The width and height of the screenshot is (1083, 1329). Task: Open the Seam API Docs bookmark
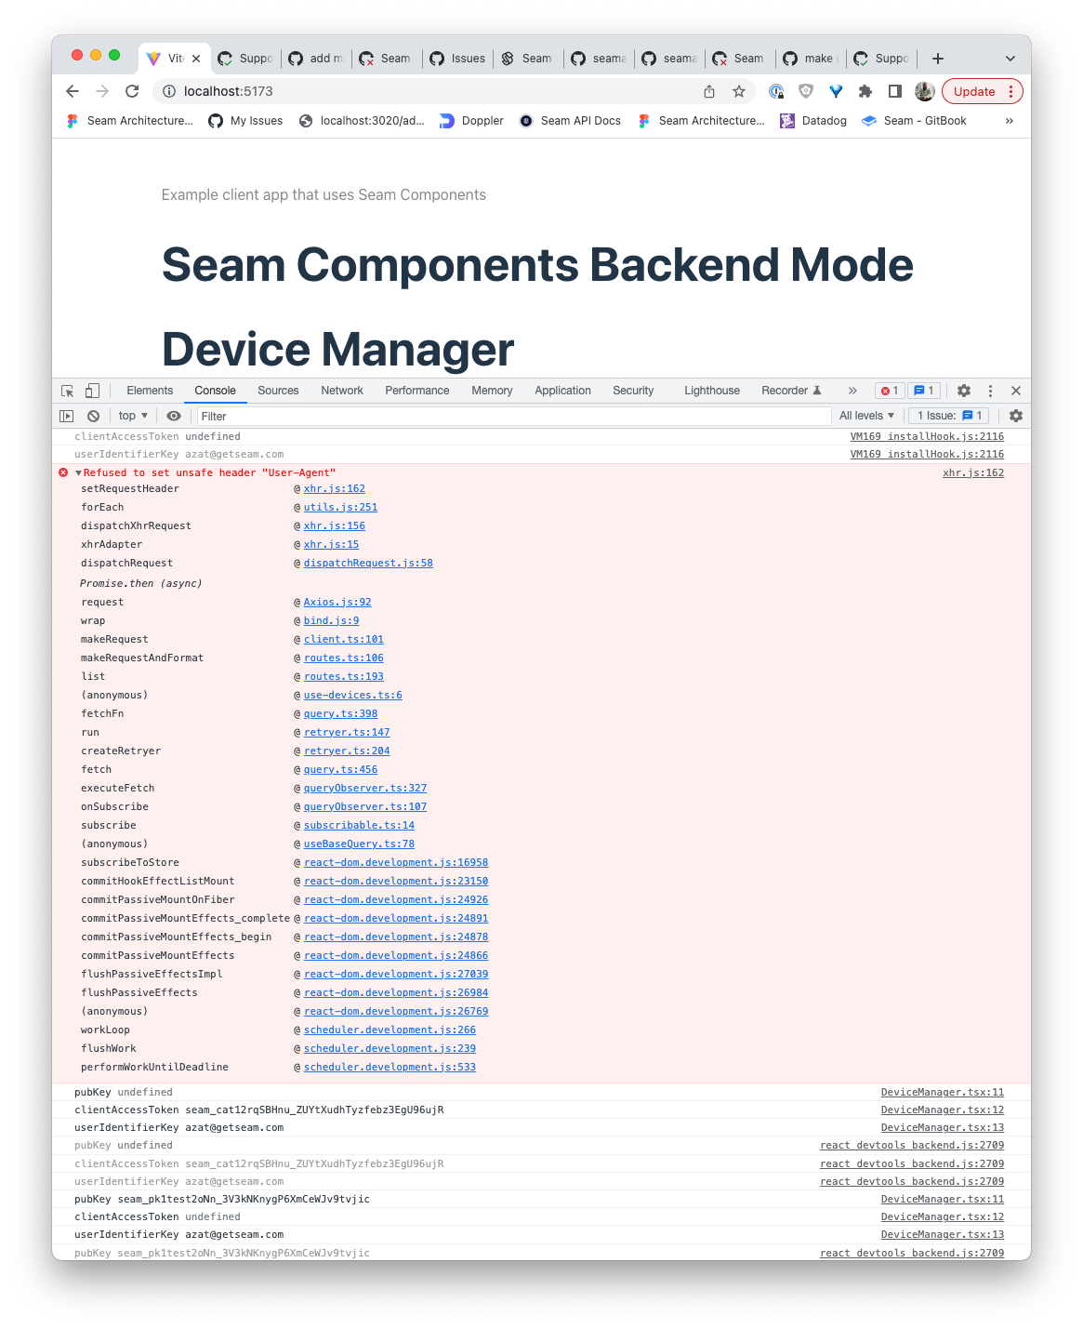point(570,121)
